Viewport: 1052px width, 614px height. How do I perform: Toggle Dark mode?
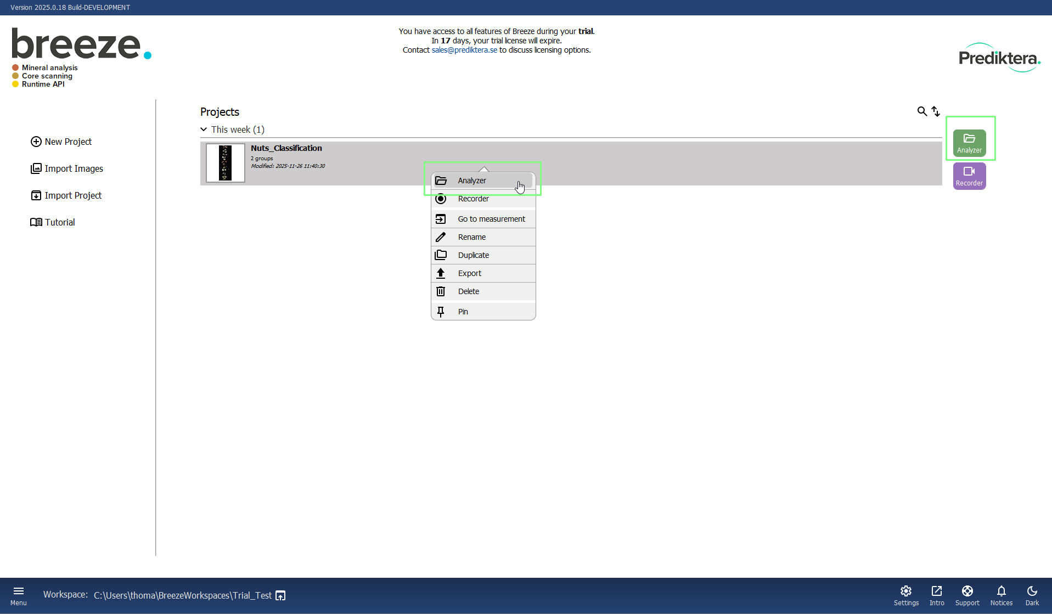tap(1032, 595)
